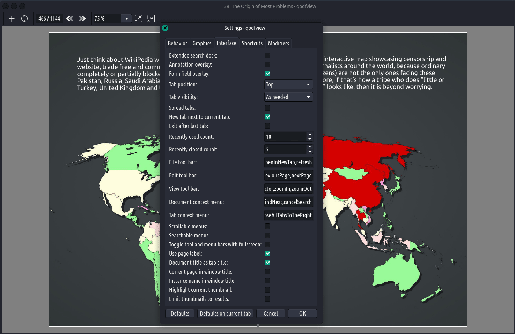This screenshot has height=334, width=515.
Task: Click the Tab context menu text field
Action: coord(288,215)
